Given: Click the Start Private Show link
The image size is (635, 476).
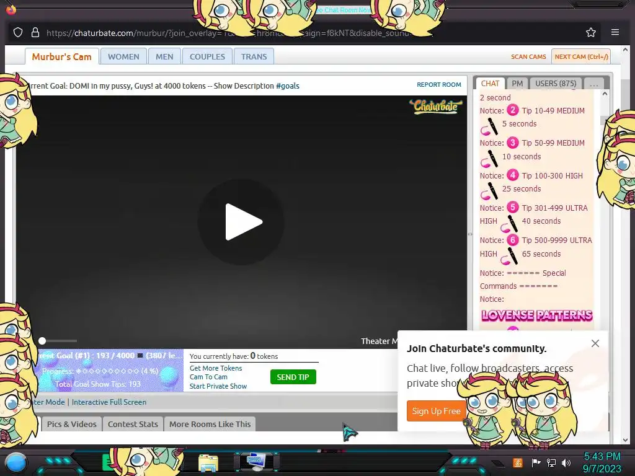Looking at the screenshot, I should click(218, 386).
